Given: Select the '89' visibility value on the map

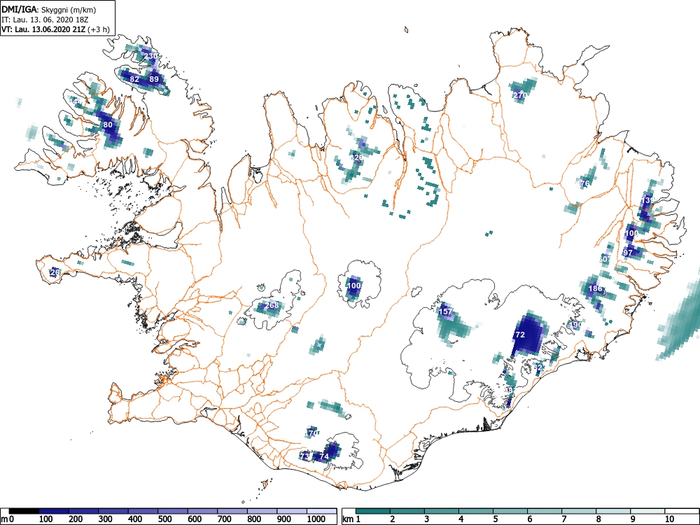Looking at the screenshot, I should coord(154,79).
